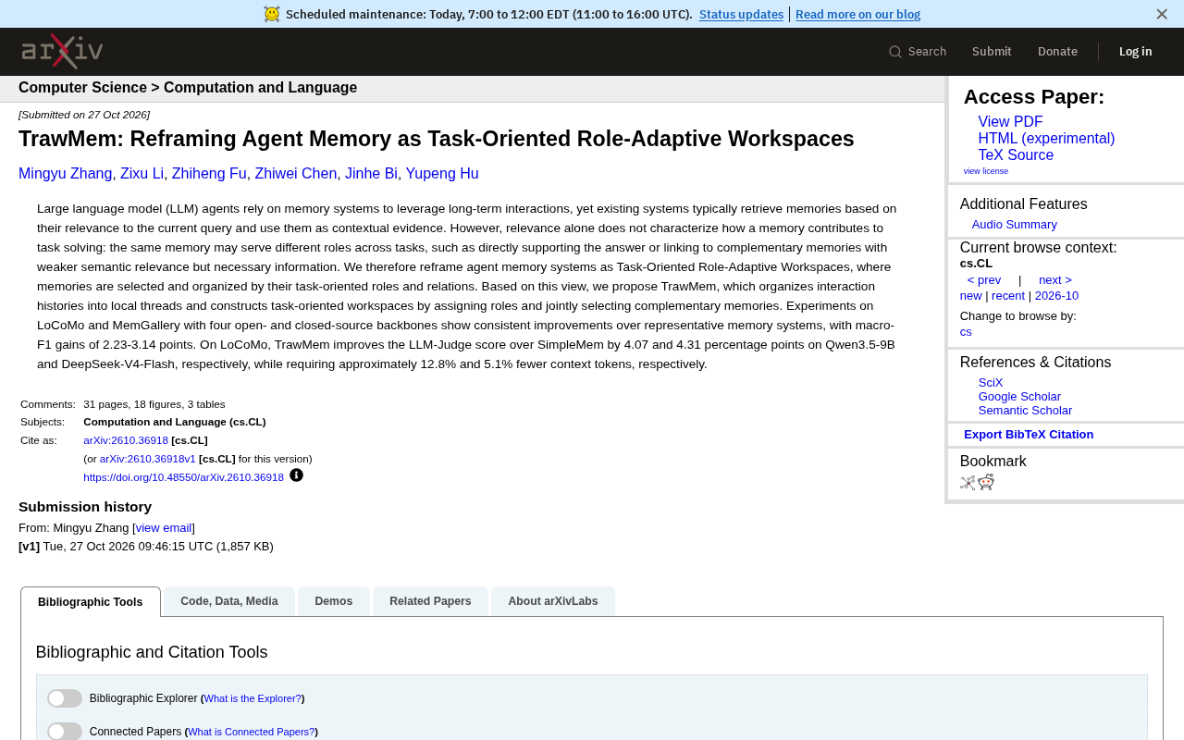Browse new cs.CL submissions
This screenshot has height=740, width=1184.
click(x=971, y=296)
